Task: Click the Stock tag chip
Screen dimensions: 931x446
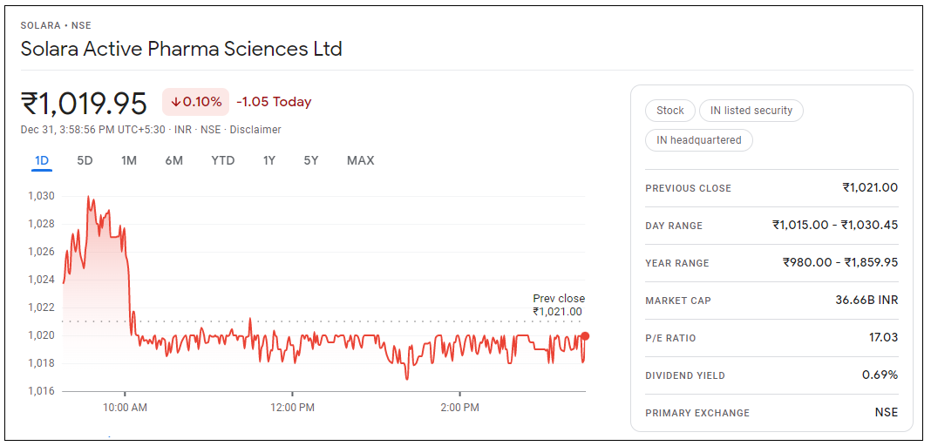Action: [x=669, y=111]
